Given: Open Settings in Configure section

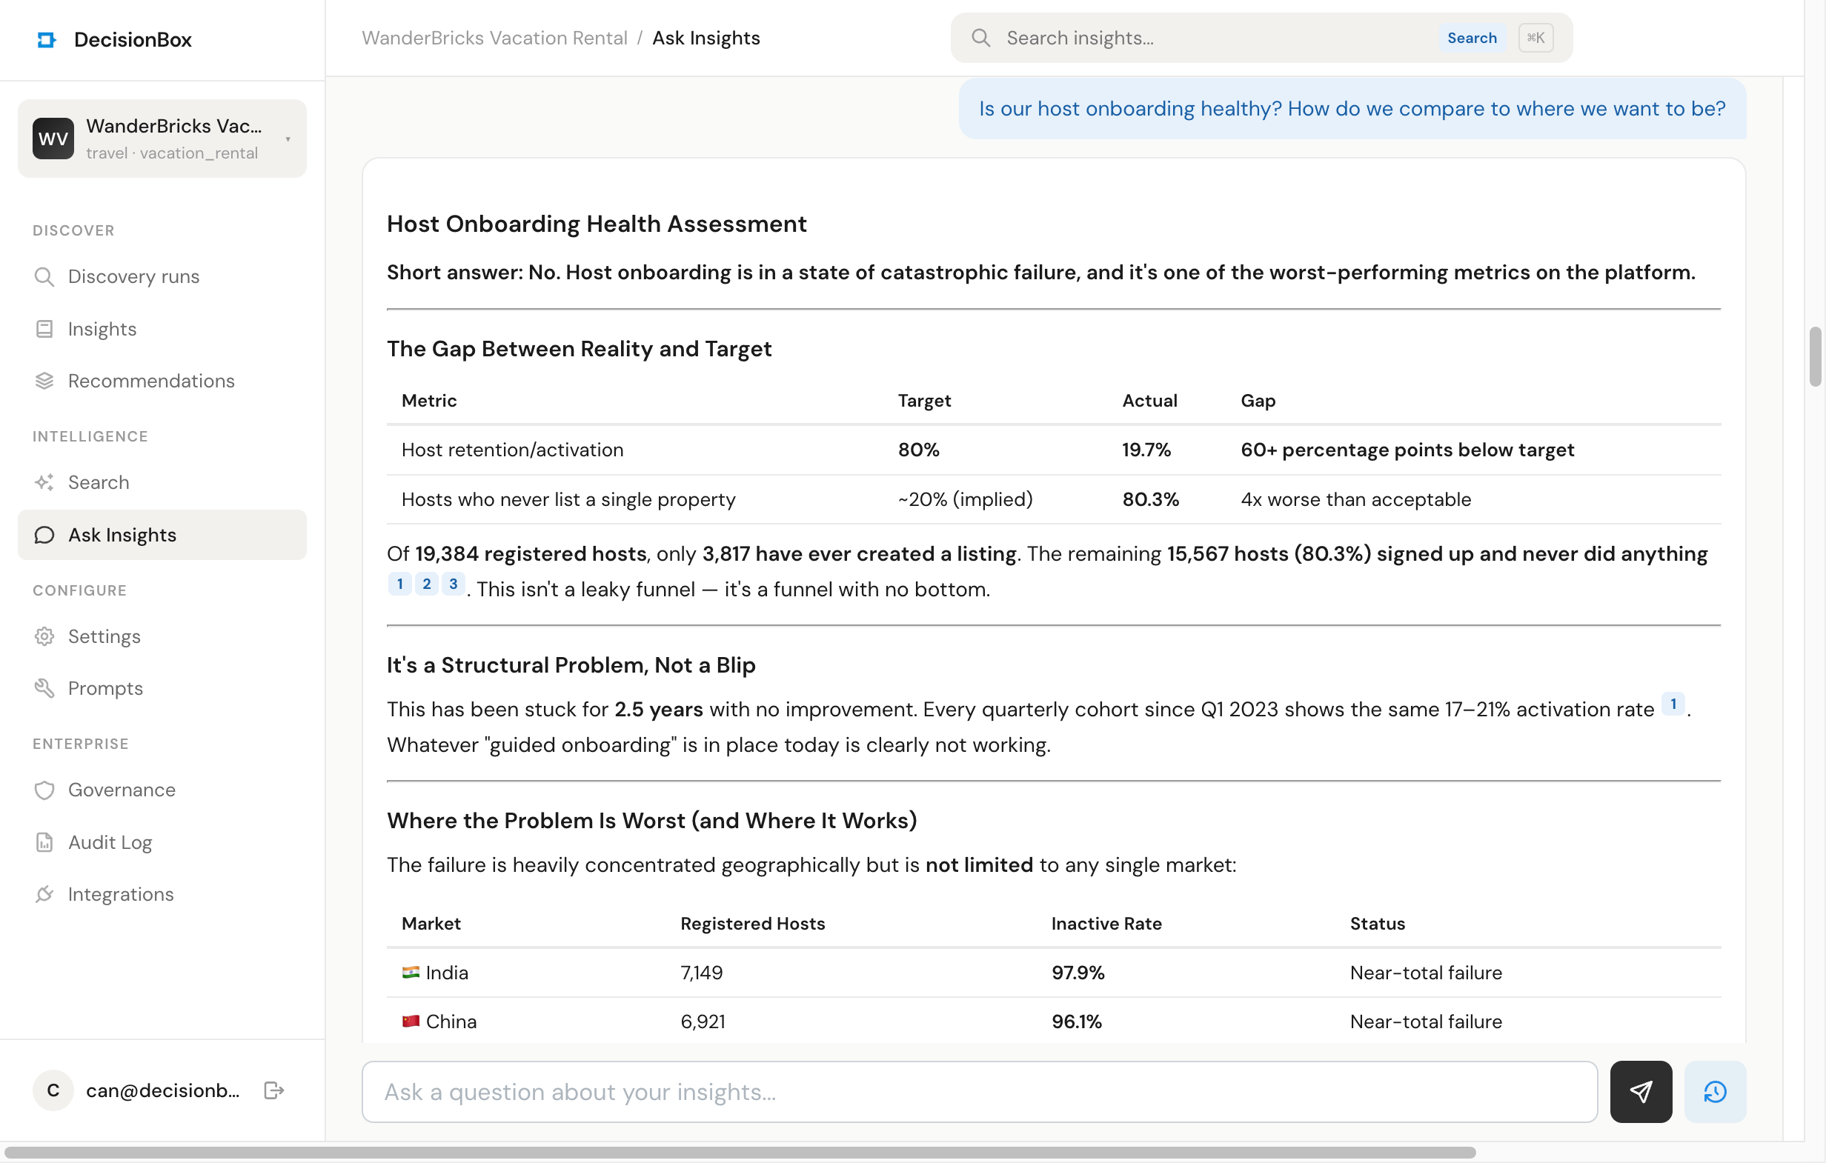Looking at the screenshot, I should (162, 636).
